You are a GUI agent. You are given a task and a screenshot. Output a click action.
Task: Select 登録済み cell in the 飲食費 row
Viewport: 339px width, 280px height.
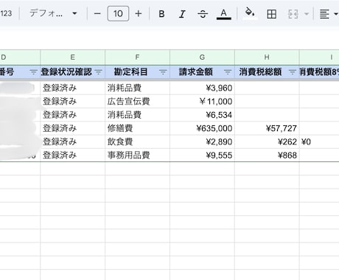point(73,141)
